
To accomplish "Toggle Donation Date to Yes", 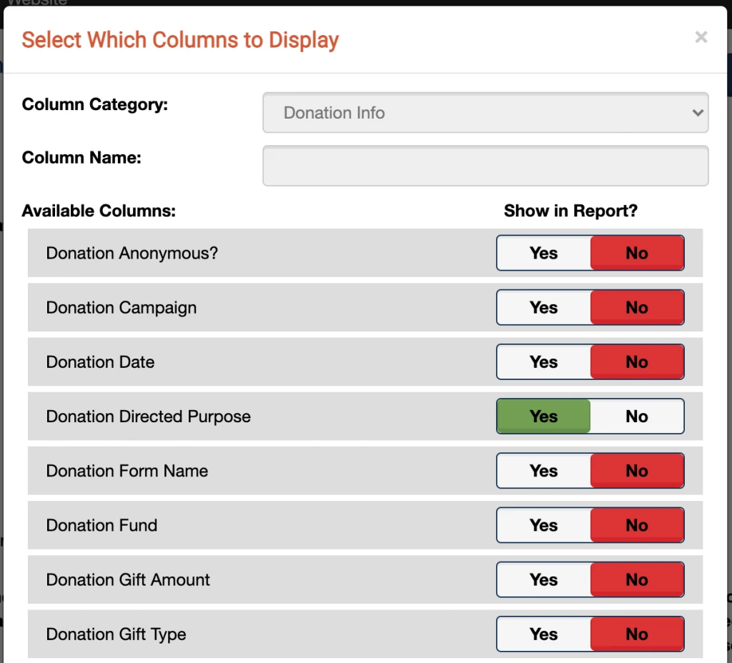I will [543, 362].
